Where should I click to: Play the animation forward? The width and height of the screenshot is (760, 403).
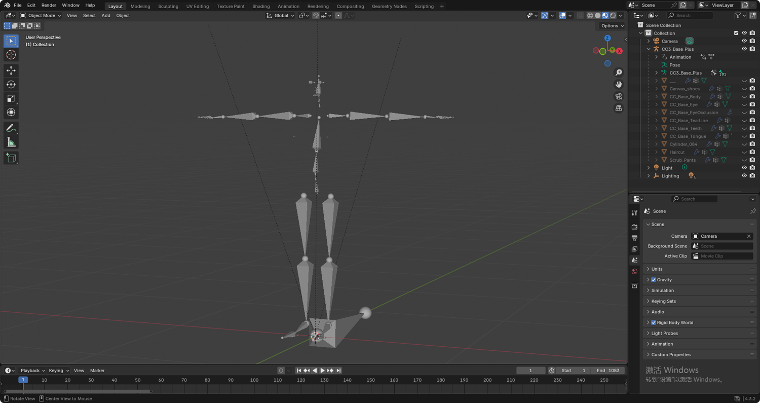(x=322, y=371)
